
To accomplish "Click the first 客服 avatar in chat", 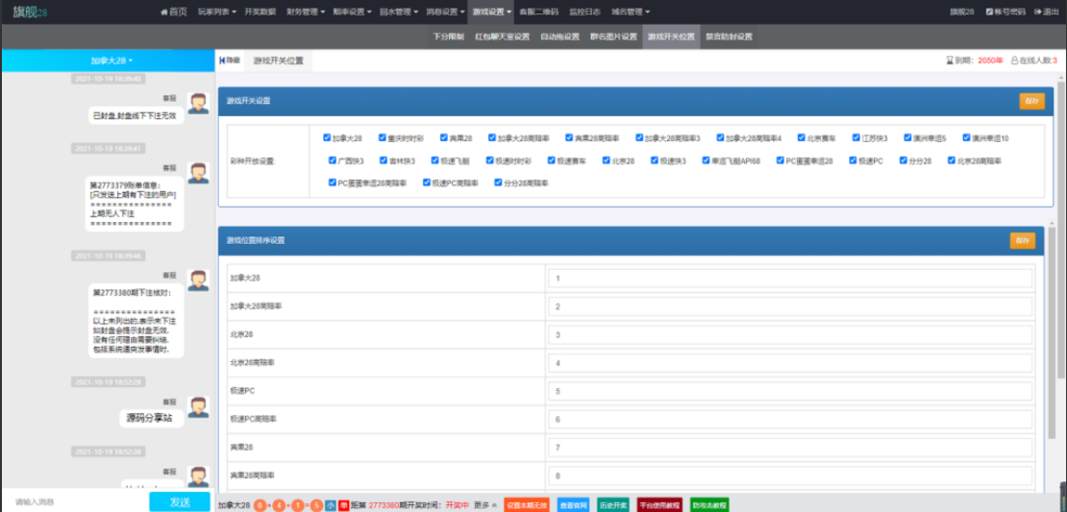I will click(198, 104).
